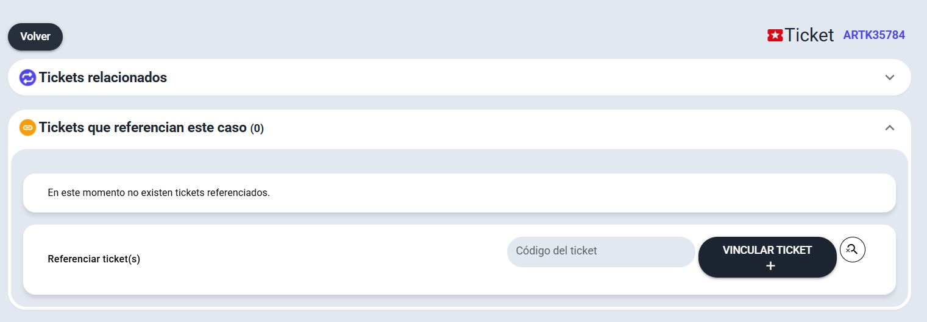Click the Volver back button
This screenshot has height=322, width=927.
point(35,37)
